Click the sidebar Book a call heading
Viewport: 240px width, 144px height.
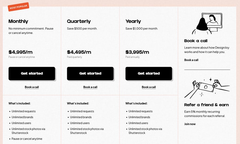pos(196,41)
